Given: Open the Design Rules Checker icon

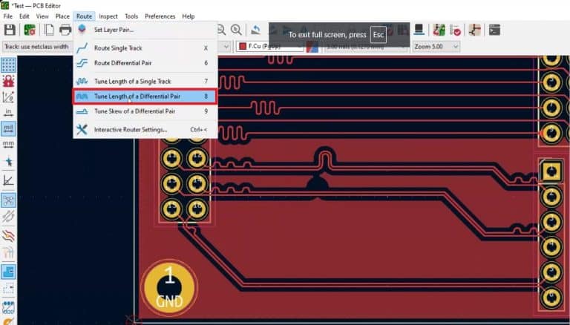Looking at the screenshot, I should pyautogui.click(x=456, y=30).
